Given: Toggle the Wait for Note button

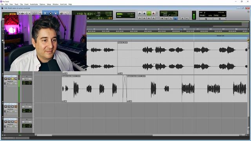Looking at the screenshot, I should pos(162,18).
